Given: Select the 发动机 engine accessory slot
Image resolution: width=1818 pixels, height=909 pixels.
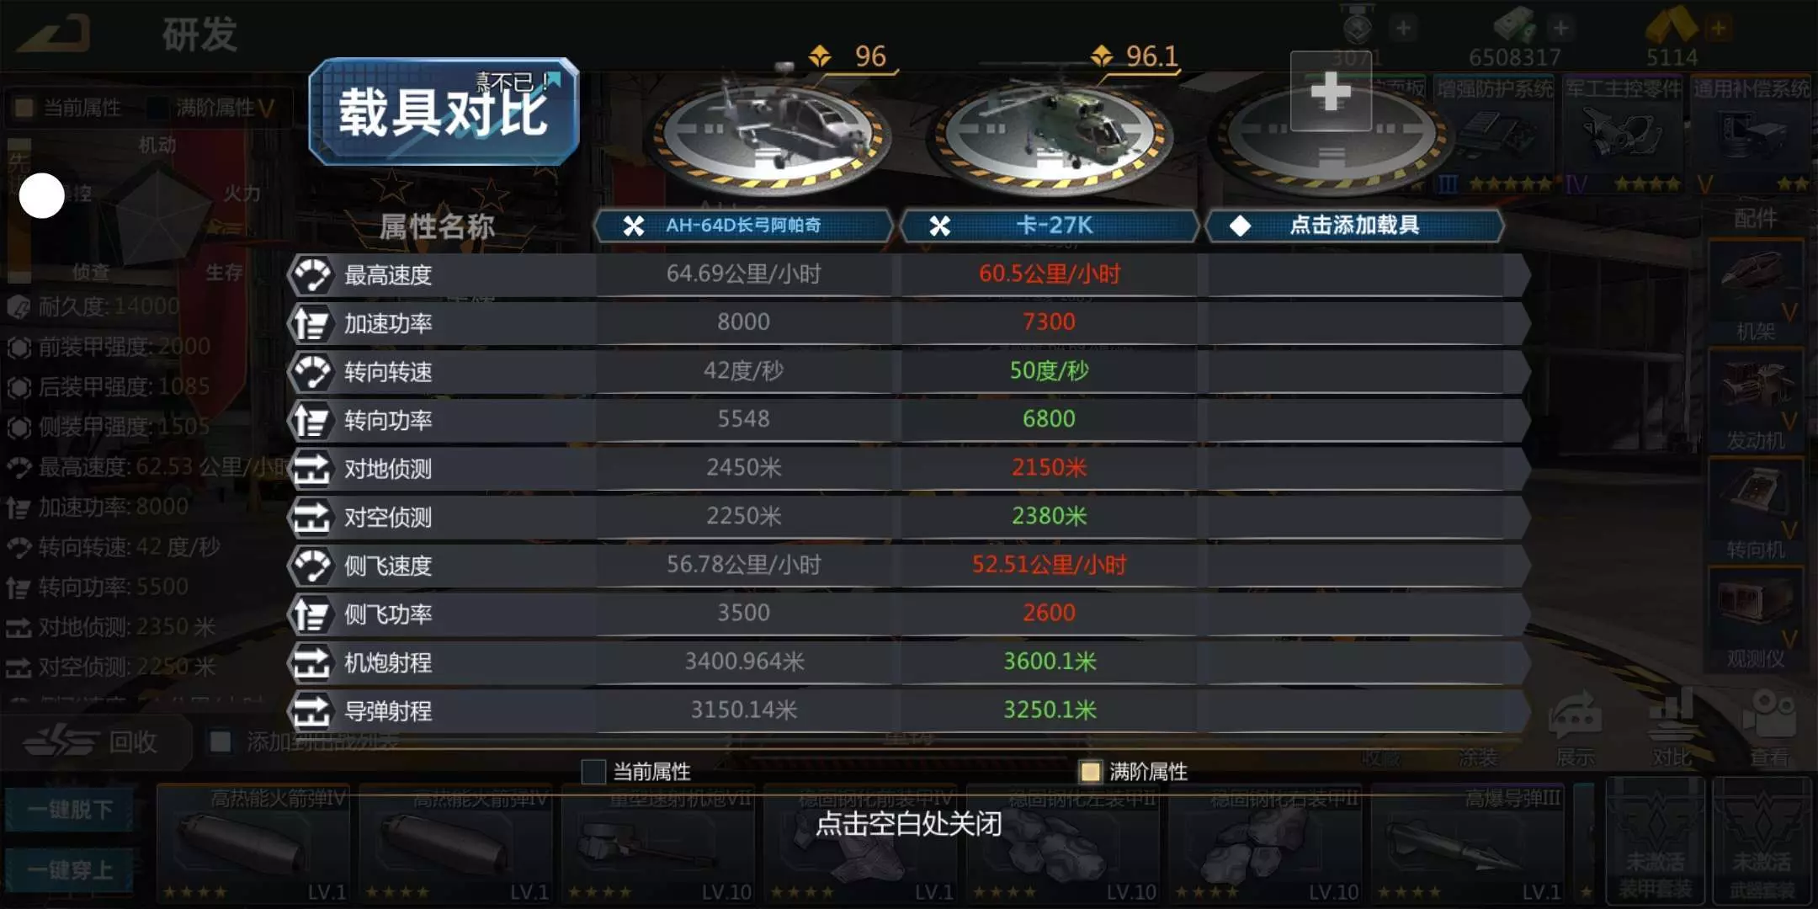Looking at the screenshot, I should click(1755, 400).
